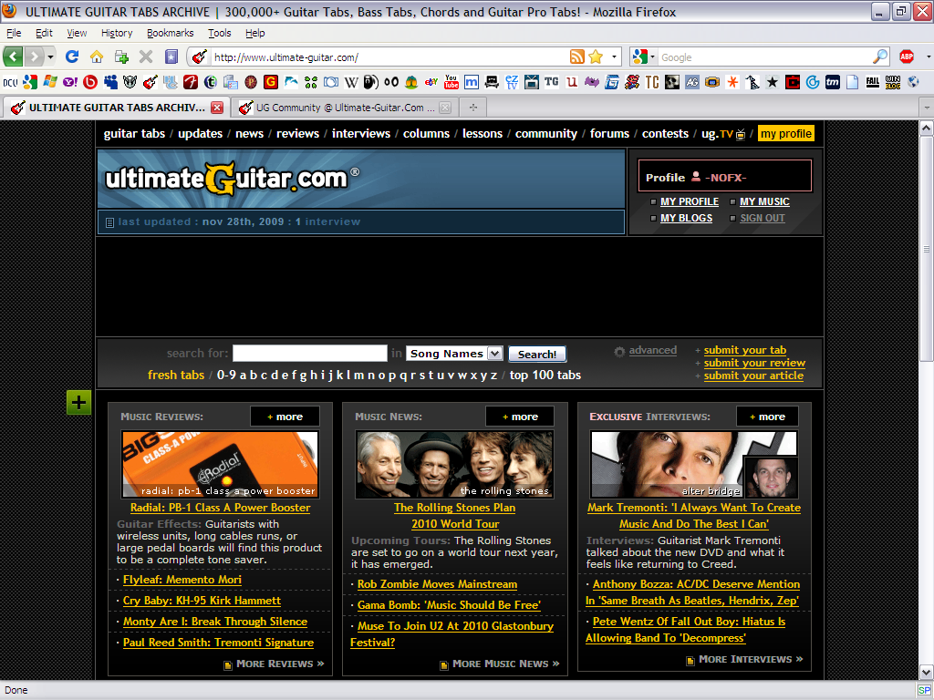The image size is (934, 700).
Task: Open the WIN blog bookmark
Action: [x=893, y=82]
